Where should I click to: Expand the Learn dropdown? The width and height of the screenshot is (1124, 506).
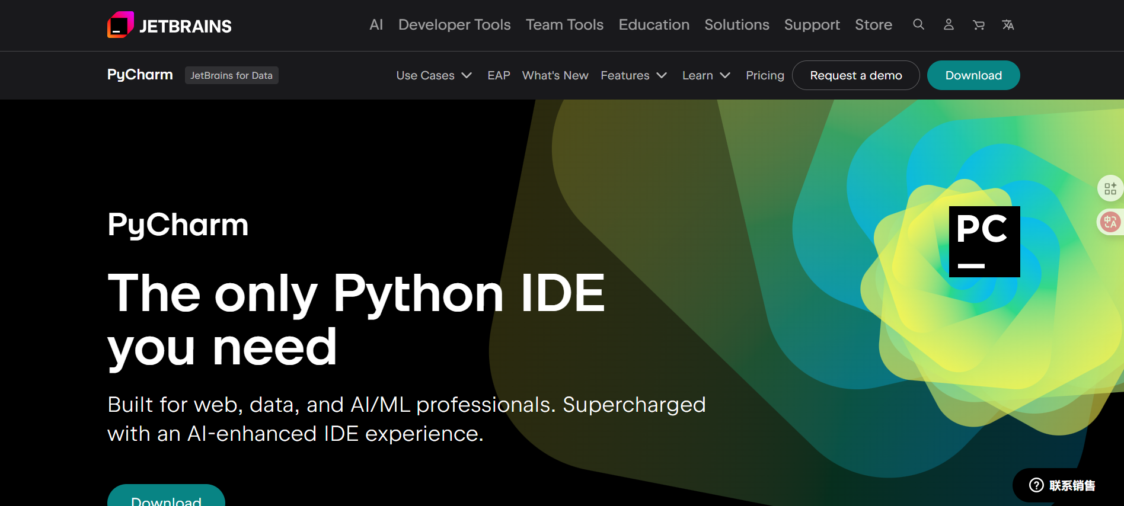[x=706, y=75]
